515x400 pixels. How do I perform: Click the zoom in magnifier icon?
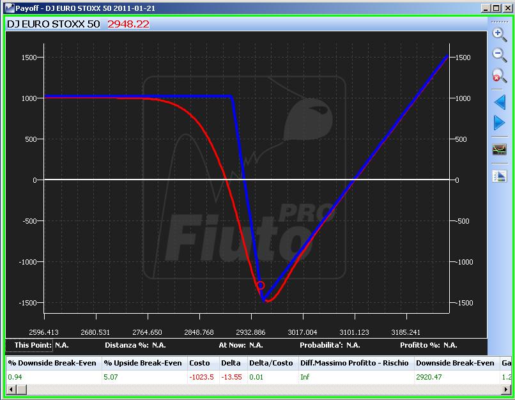[x=499, y=35]
